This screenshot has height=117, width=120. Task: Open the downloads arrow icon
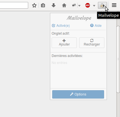tap(54, 5)
